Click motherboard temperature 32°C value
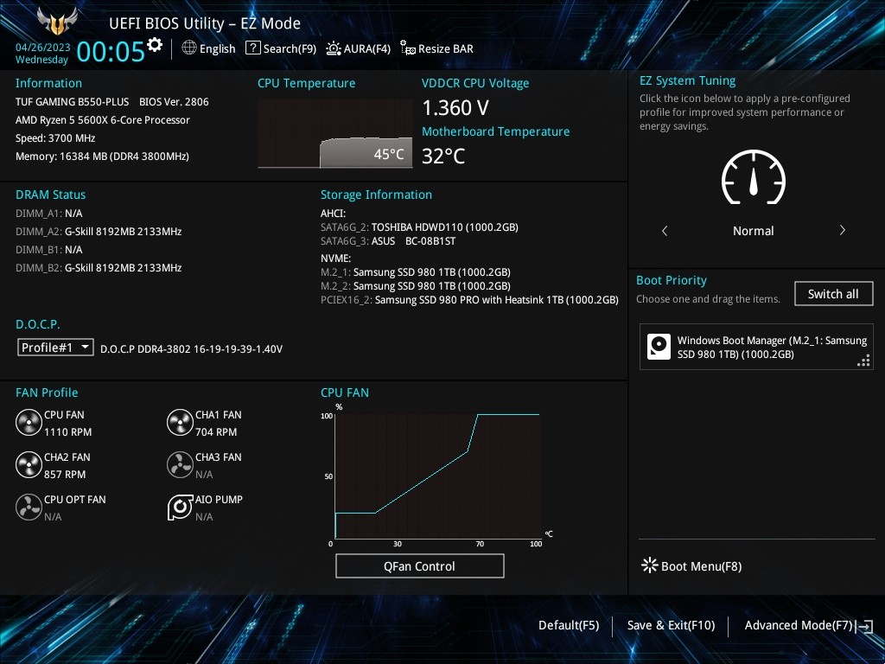This screenshot has height=664, width=885. [443, 156]
